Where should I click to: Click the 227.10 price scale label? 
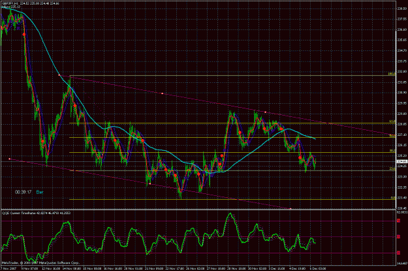pos(402,135)
